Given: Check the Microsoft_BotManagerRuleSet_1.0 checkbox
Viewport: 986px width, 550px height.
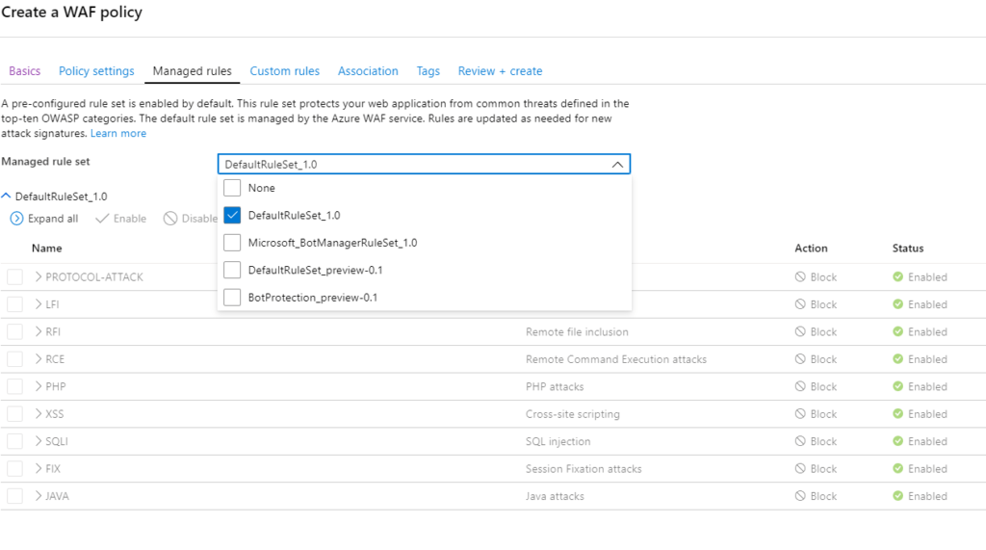Looking at the screenshot, I should (x=232, y=243).
